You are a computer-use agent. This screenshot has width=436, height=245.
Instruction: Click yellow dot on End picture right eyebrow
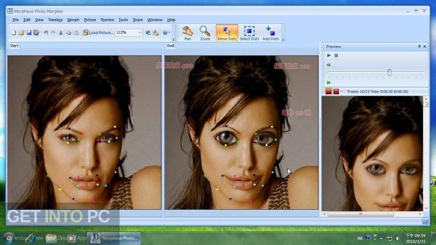point(272,127)
